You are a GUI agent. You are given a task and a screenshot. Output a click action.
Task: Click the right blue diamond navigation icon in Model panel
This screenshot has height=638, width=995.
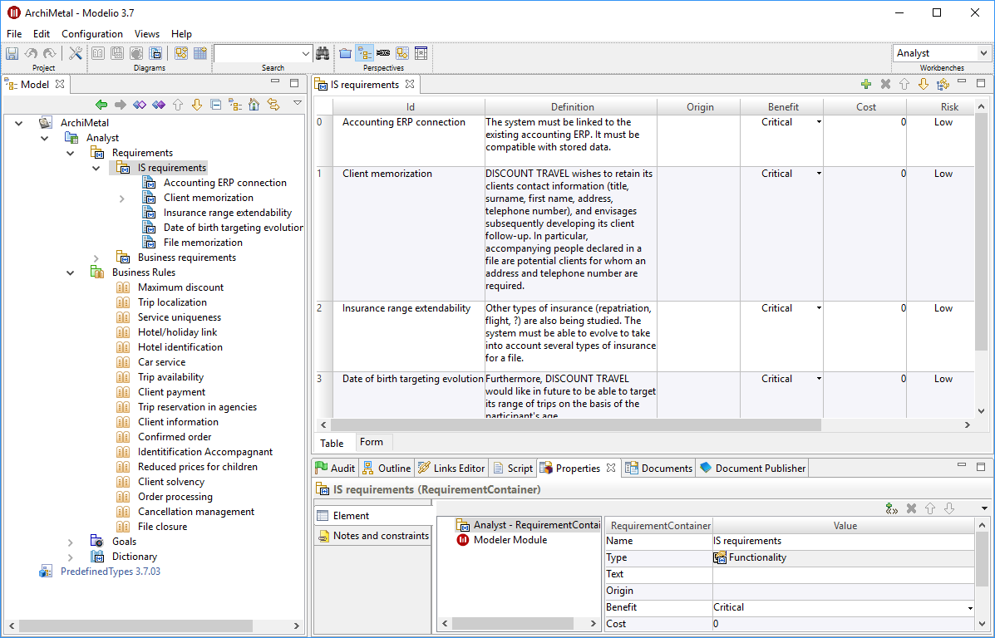[159, 105]
